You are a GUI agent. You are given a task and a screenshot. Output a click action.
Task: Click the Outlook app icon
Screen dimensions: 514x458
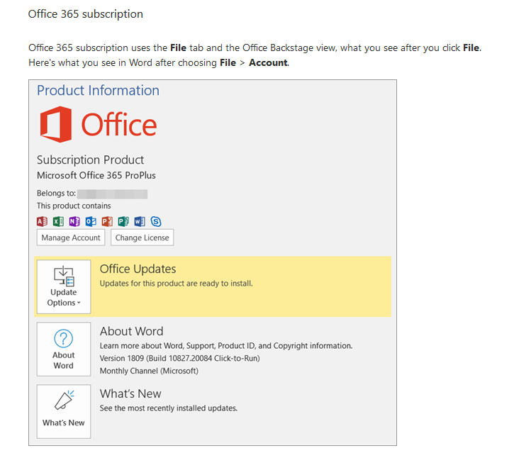pyautogui.click(x=91, y=222)
